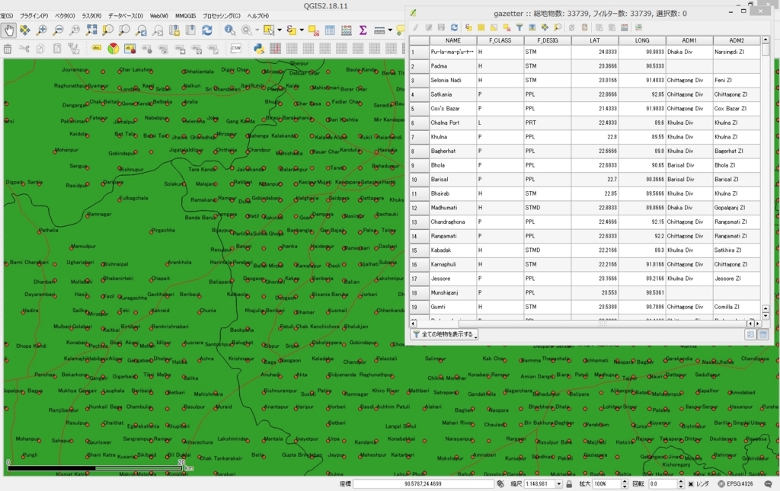Image resolution: width=780 pixels, height=491 pixels.
Task: Zoom to native 1:1 resolution icon
Action: 75,30
